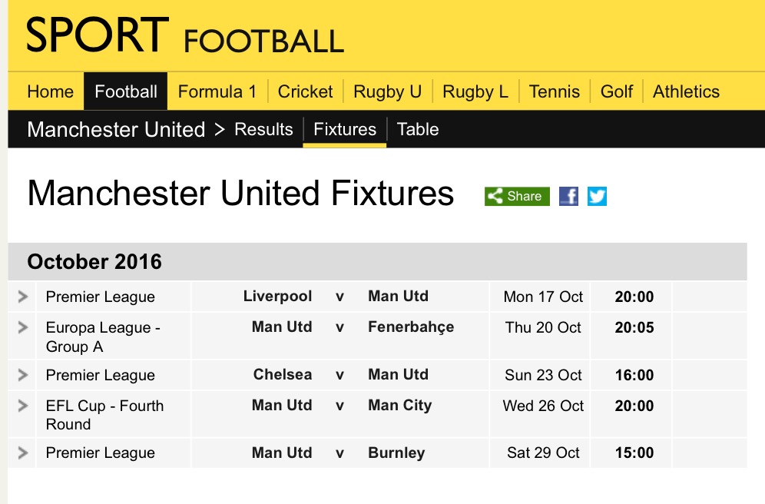This screenshot has width=765, height=504.
Task: Expand the Chelsea v Man Utd fixture
Action: click(22, 376)
